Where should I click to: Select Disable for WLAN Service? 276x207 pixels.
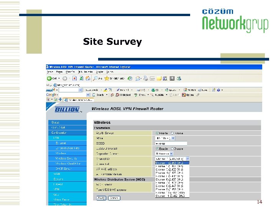point(172,133)
